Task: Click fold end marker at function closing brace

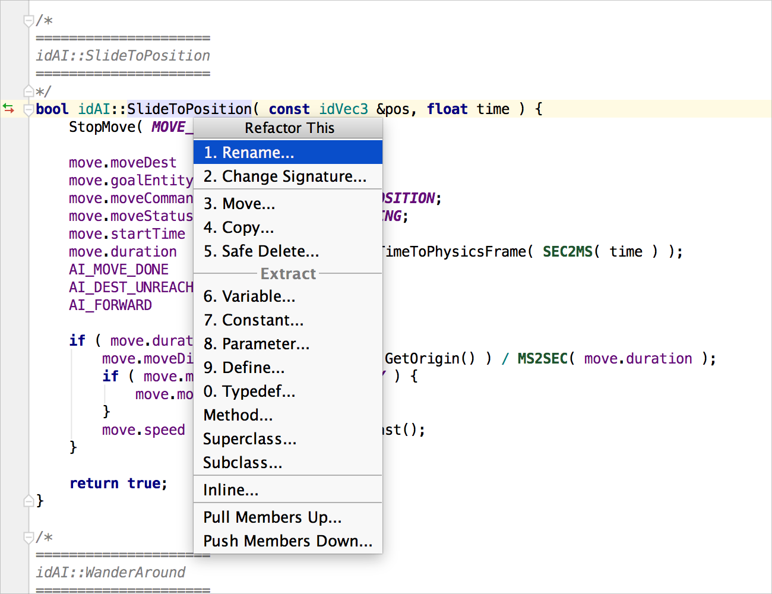Action: click(28, 501)
